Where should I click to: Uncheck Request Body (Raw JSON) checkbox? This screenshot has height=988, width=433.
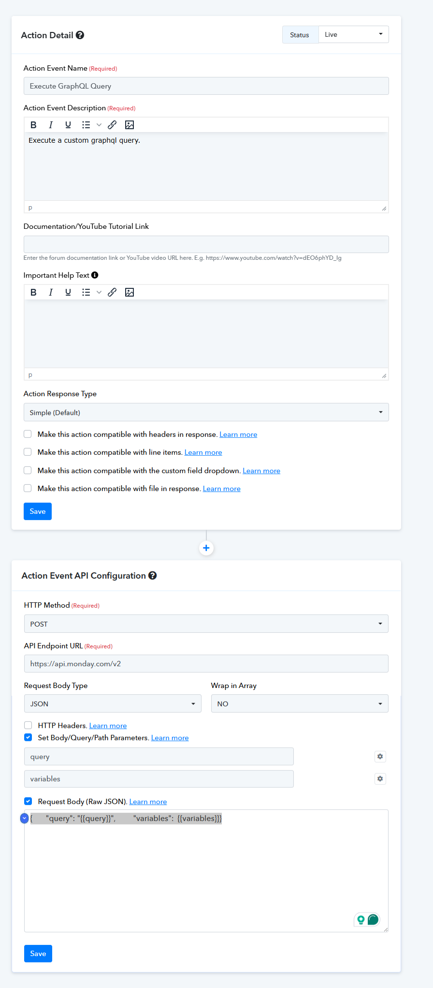coord(29,801)
